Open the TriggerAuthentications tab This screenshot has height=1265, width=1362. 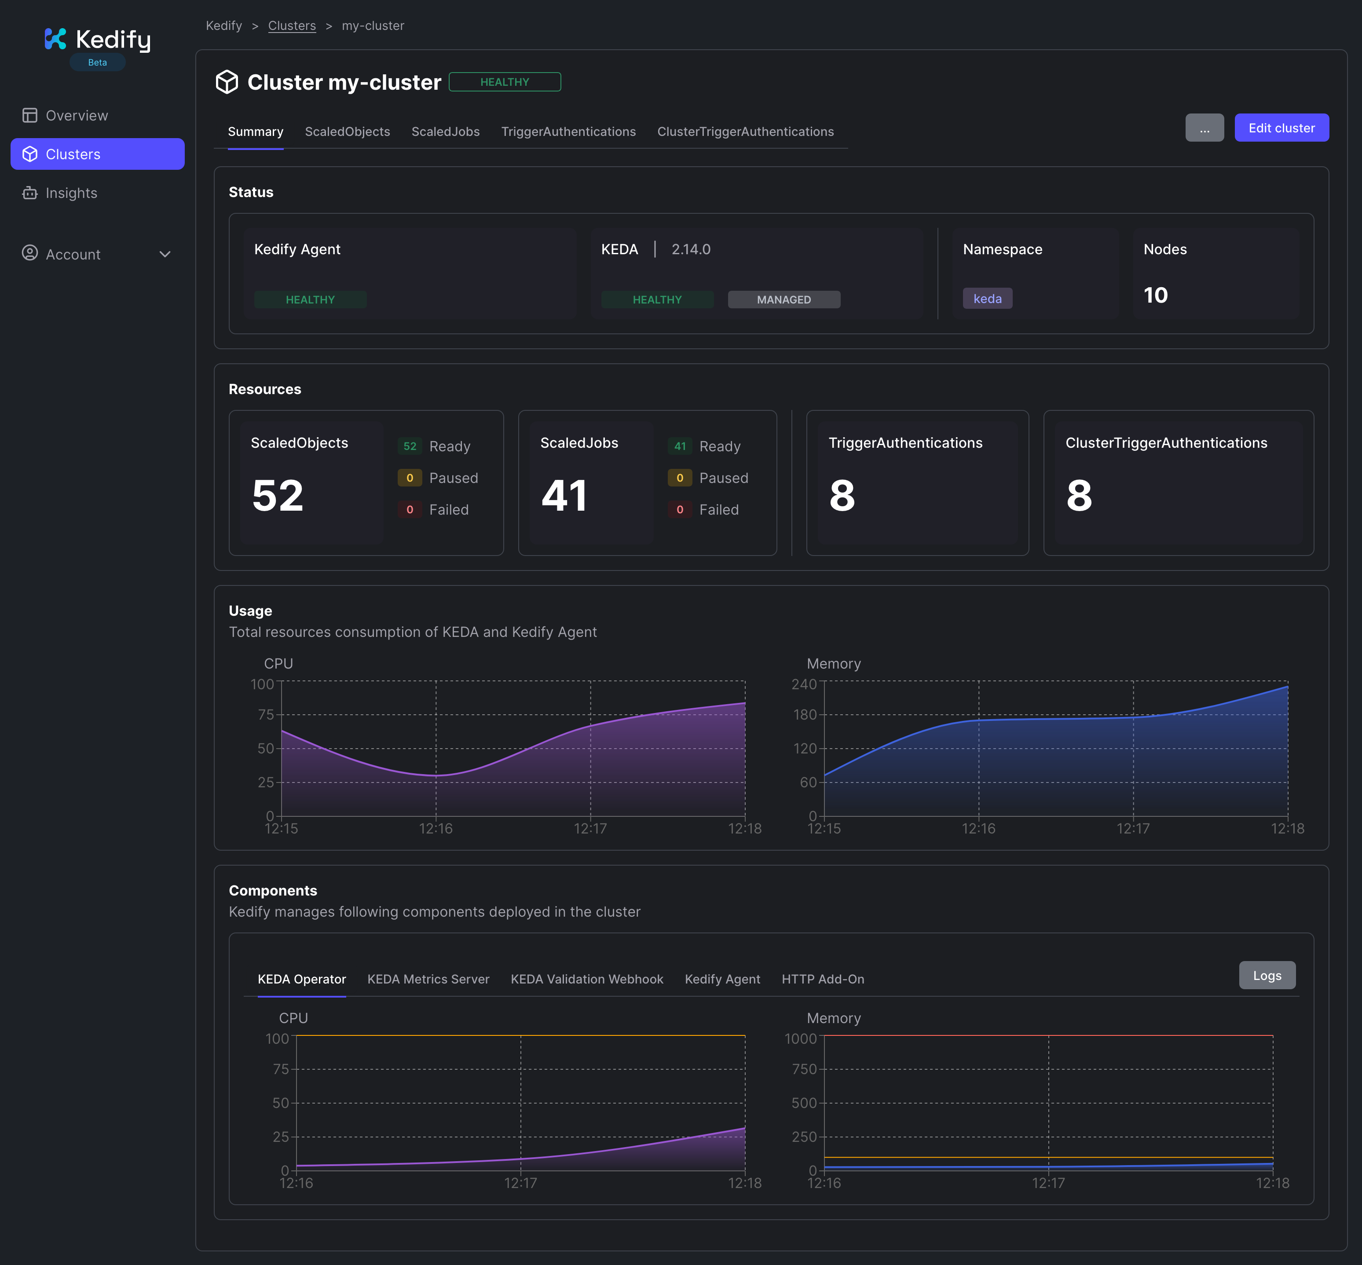click(568, 132)
